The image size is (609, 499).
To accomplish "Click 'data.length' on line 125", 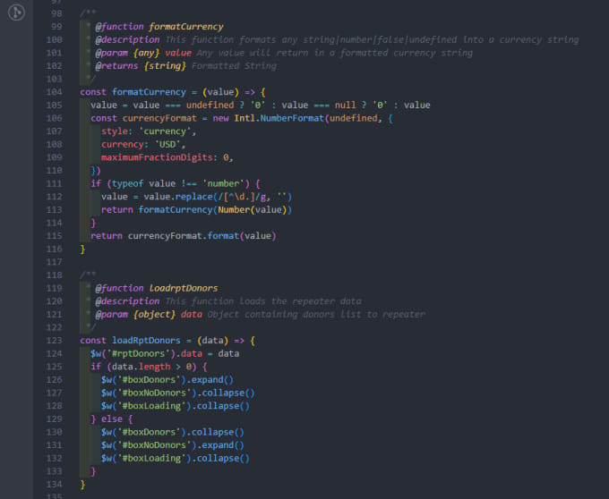I will (141, 367).
